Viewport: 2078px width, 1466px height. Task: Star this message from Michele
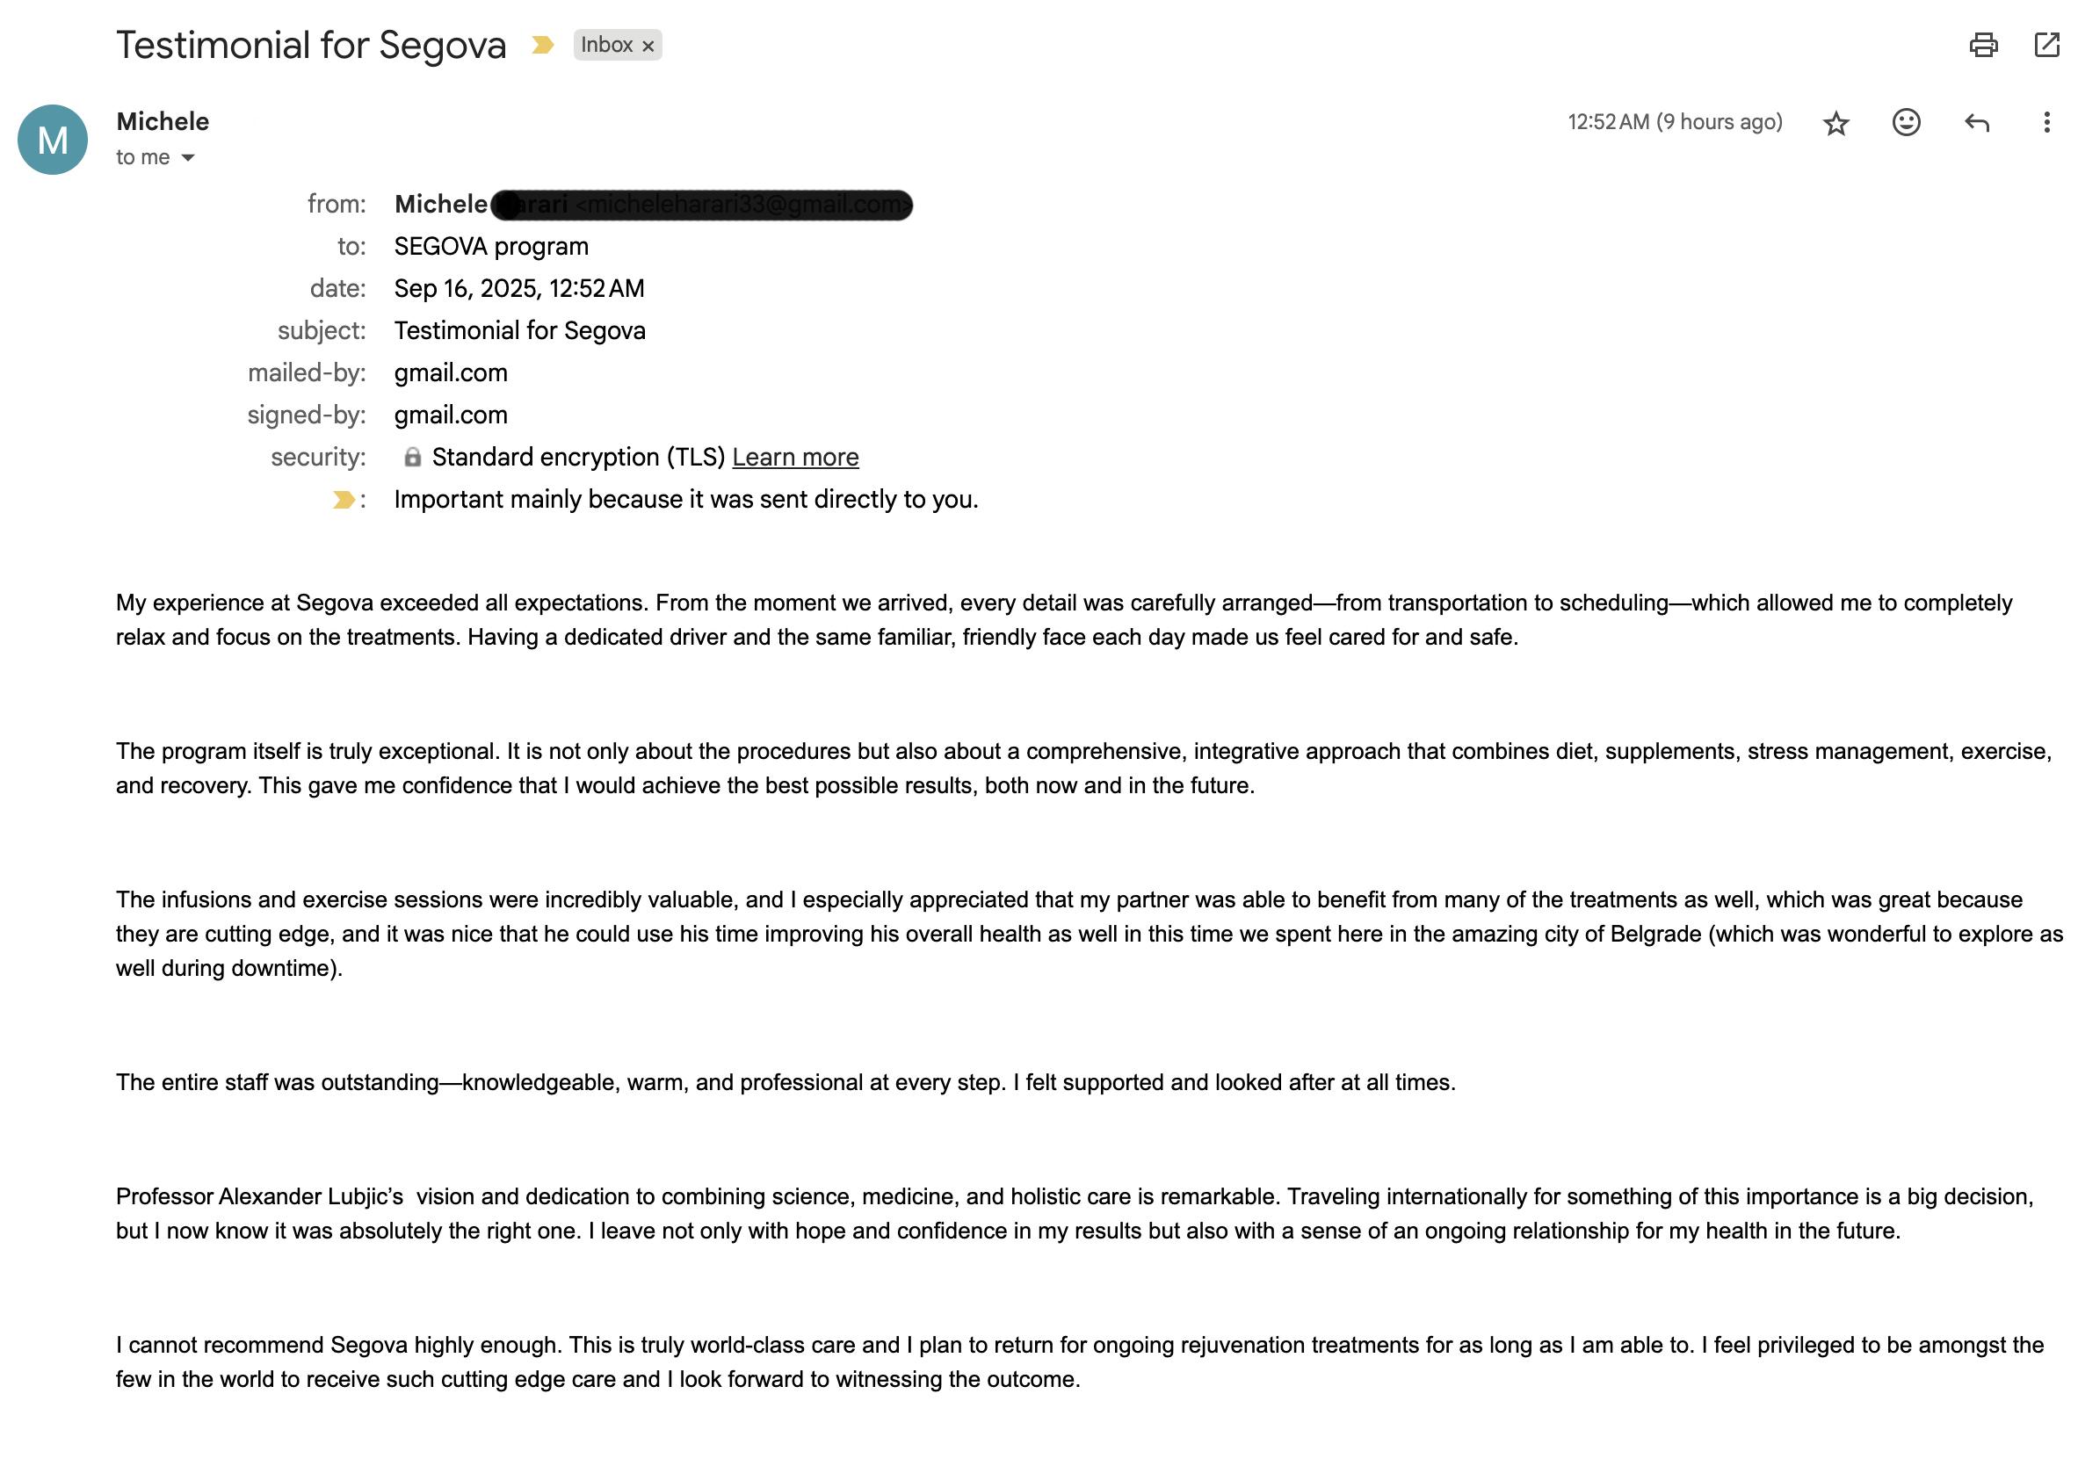(1835, 122)
